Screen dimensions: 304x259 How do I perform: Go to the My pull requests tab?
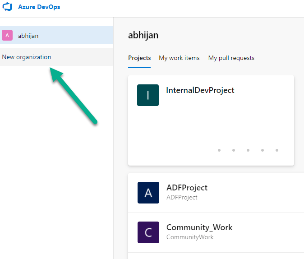[231, 58]
